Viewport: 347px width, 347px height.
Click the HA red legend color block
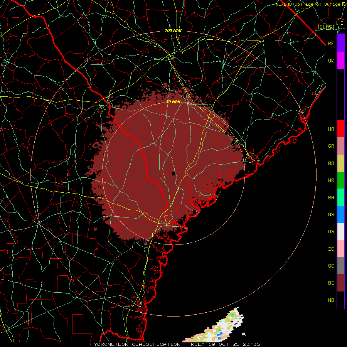click(x=340, y=129)
